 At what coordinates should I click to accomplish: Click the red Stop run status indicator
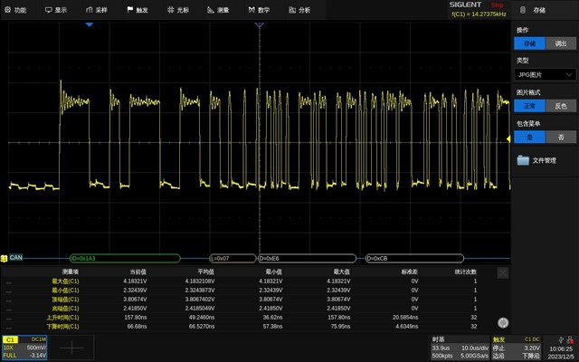click(497, 5)
